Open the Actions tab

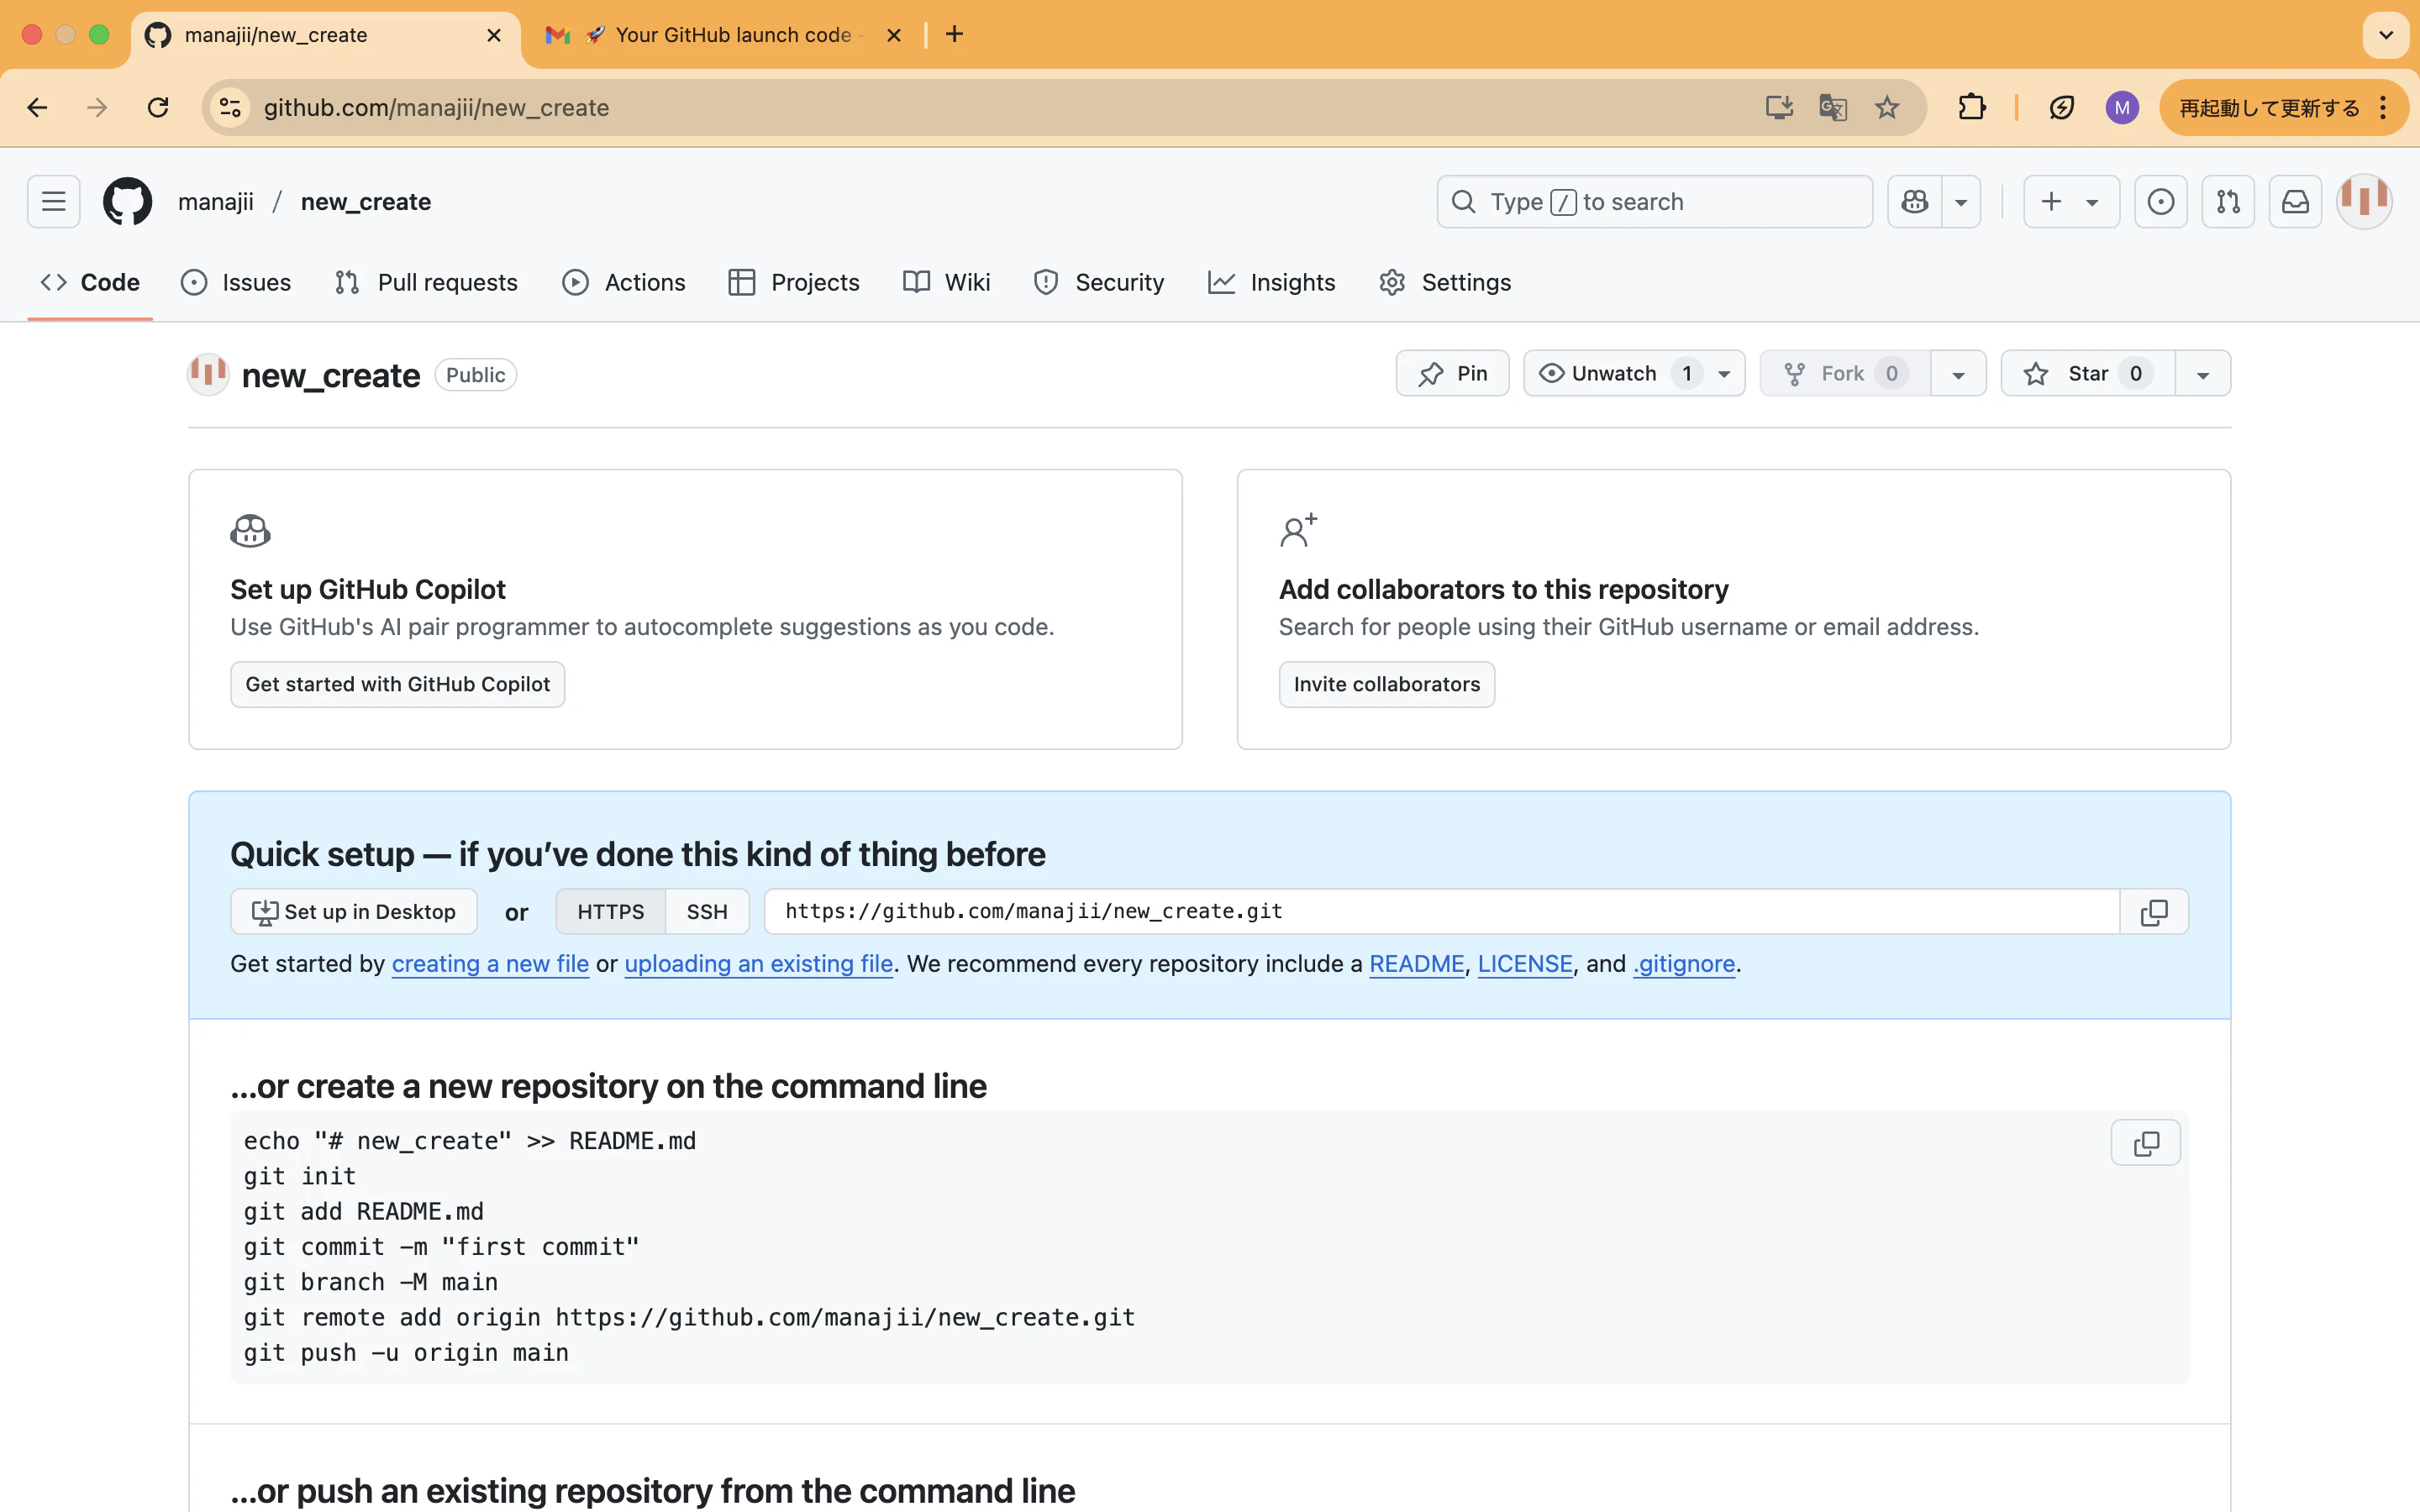pyautogui.click(x=624, y=283)
